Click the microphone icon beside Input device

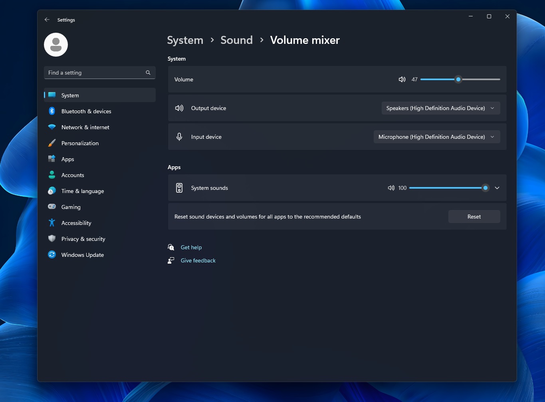(x=179, y=136)
